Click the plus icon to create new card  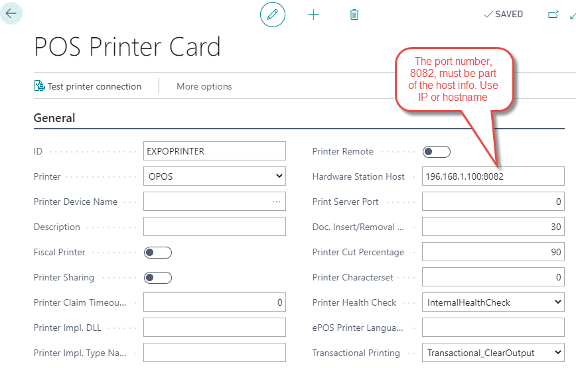[x=313, y=15]
